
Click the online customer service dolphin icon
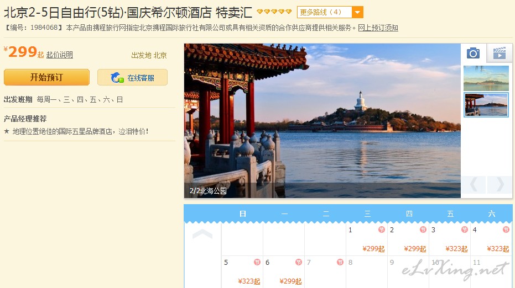point(117,78)
